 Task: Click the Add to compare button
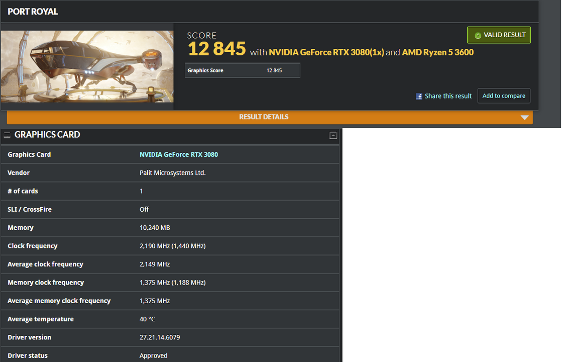[504, 96]
